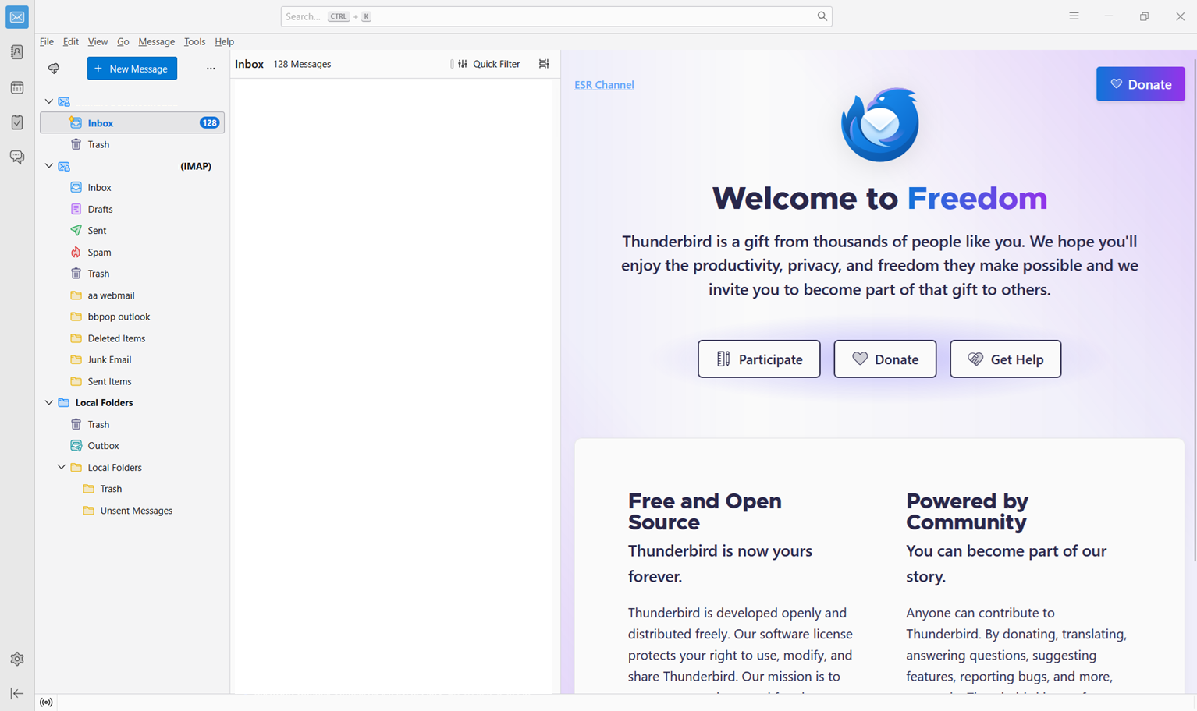This screenshot has width=1197, height=711.
Task: Collapse the (IMAP) account tree
Action: pyautogui.click(x=49, y=166)
